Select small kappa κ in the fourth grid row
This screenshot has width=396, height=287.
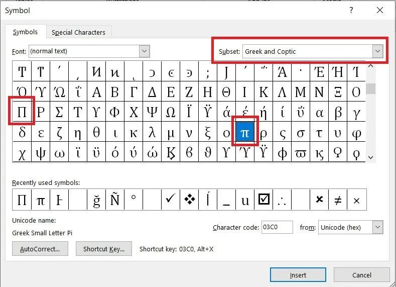click(x=134, y=132)
